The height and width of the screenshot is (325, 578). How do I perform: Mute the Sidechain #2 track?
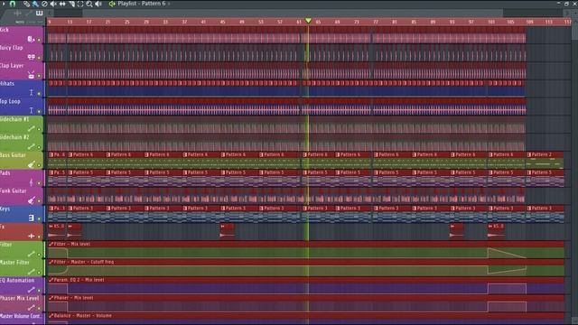point(39,146)
